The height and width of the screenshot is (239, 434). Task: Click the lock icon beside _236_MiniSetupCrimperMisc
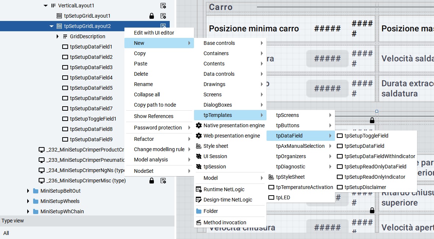[151, 181]
